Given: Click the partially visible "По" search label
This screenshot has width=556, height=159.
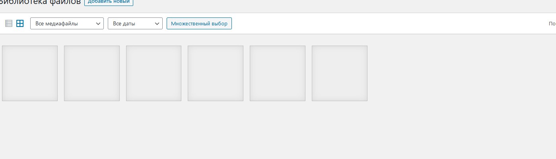Looking at the screenshot, I should [x=552, y=24].
